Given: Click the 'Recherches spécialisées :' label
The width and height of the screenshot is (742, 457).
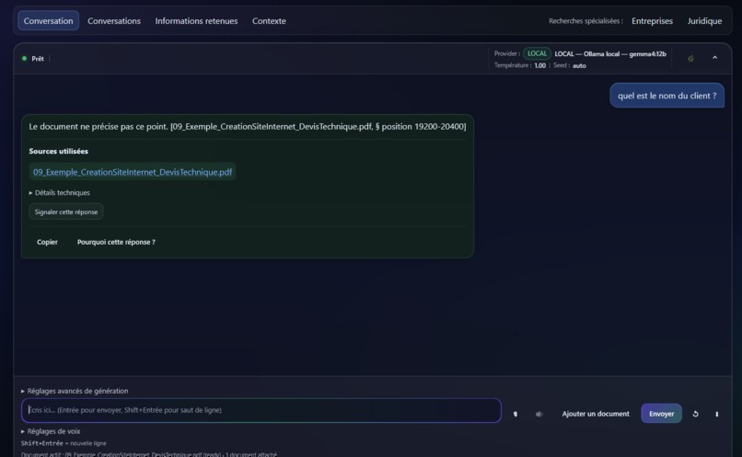Looking at the screenshot, I should pos(585,21).
